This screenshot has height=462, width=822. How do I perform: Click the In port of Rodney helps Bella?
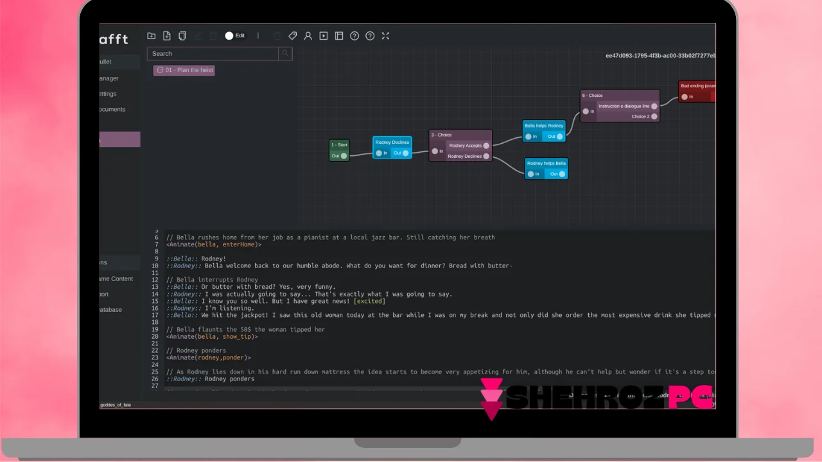tap(530, 174)
